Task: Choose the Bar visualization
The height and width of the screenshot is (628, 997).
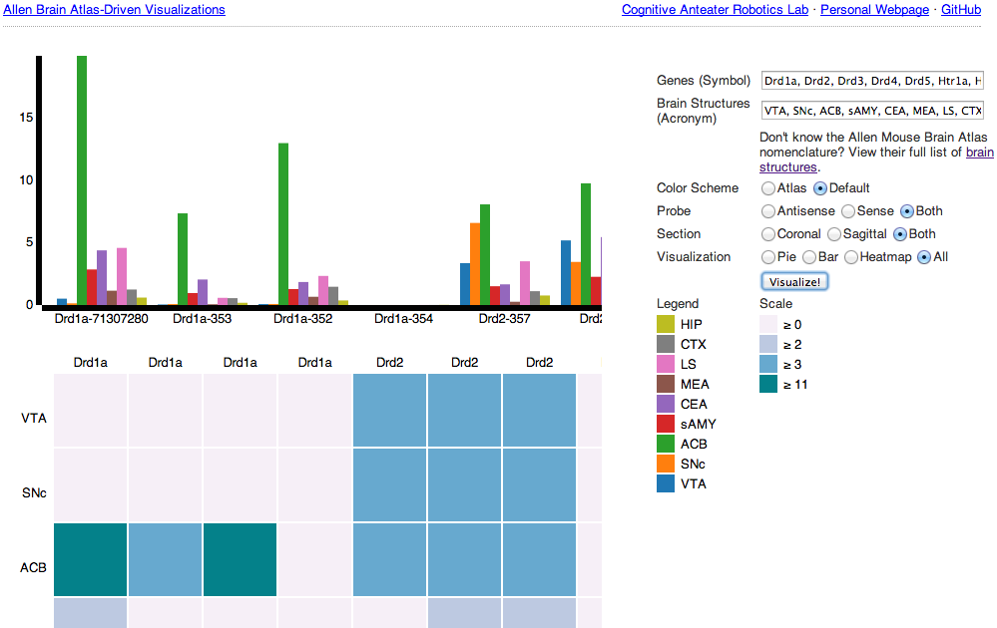Action: (x=809, y=257)
